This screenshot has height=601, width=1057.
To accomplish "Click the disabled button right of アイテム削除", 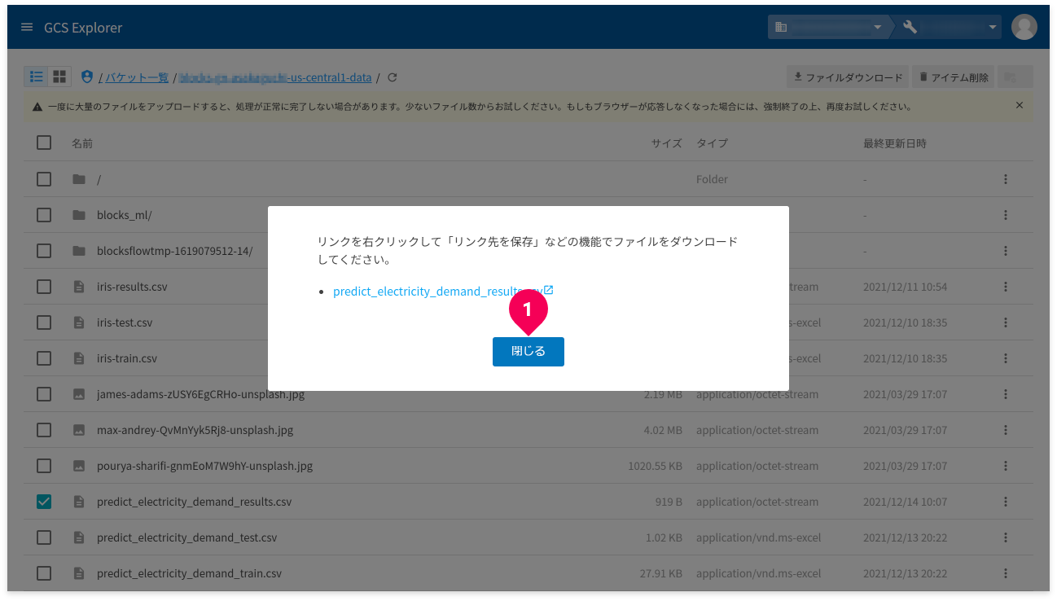I will click(x=1015, y=77).
